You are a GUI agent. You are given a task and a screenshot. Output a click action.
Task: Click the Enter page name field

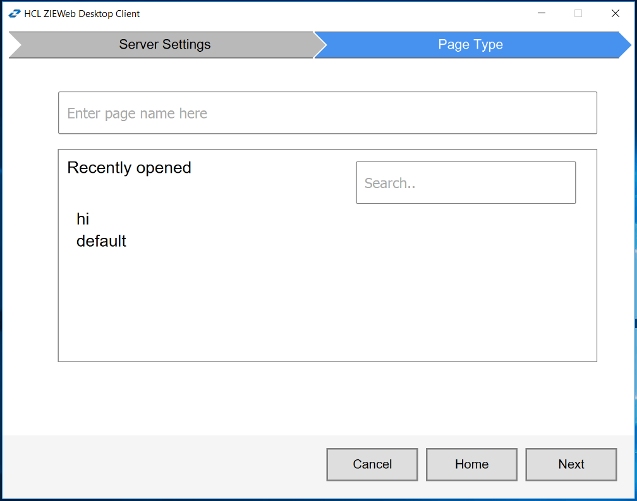(x=327, y=113)
